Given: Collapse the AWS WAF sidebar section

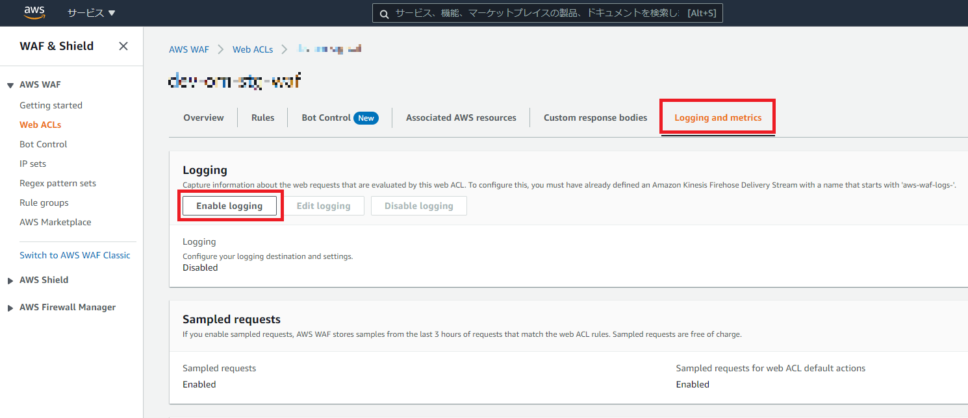Looking at the screenshot, I should pos(10,85).
